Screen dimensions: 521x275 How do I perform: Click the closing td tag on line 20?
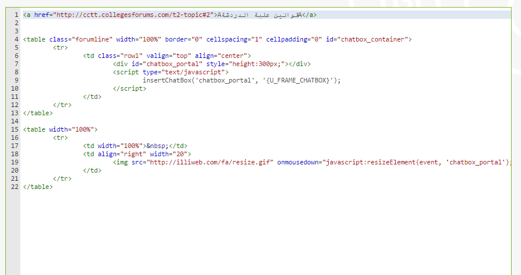pyautogui.click(x=92, y=170)
